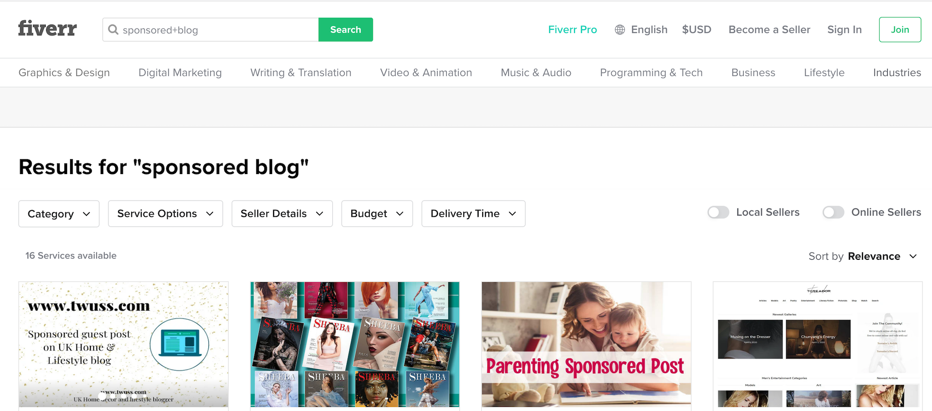Open the Fiverr Pro link
This screenshot has width=932, height=411.
[x=572, y=30]
